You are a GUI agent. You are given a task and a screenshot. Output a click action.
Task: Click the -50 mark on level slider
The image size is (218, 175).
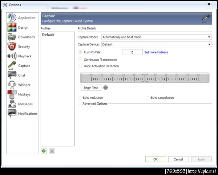[x=91, y=75]
